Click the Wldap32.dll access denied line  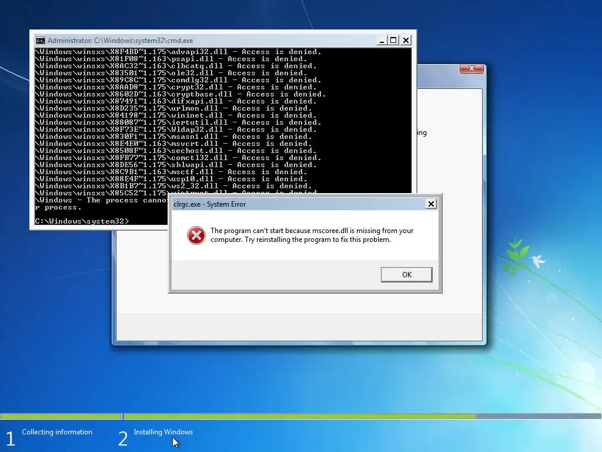coord(176,129)
